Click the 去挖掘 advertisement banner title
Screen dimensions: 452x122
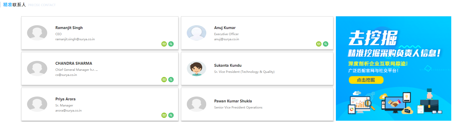point(373,38)
